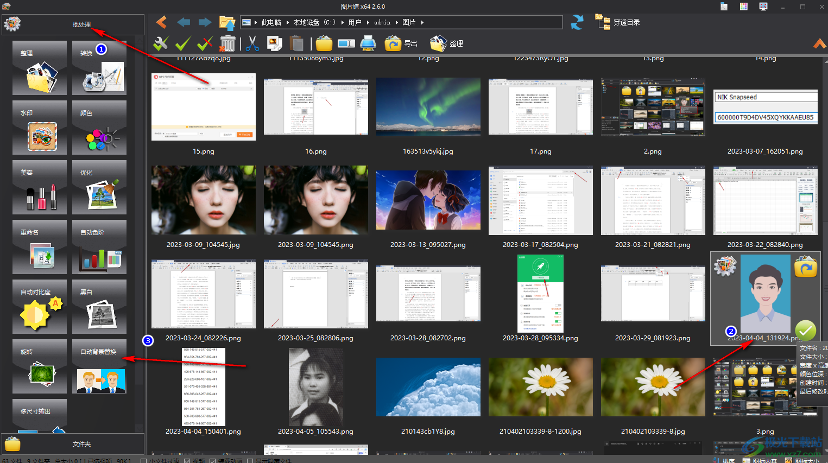
Task: Open the 多尺寸输出 multi-size output tool
Action: pyautogui.click(x=40, y=416)
